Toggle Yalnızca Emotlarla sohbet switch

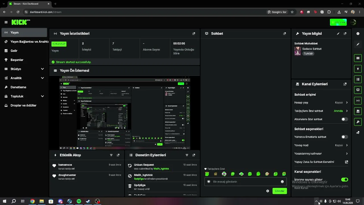344,137
